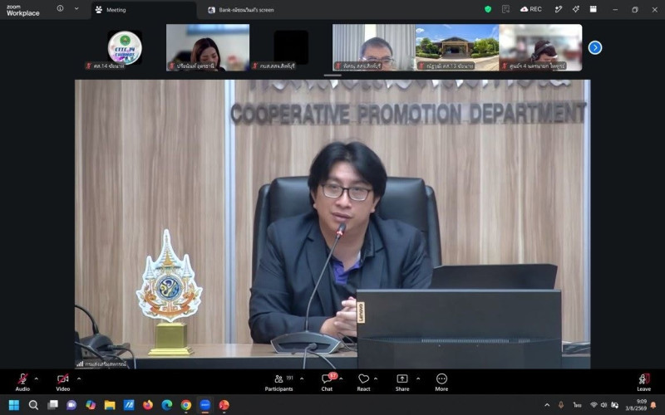Click the Zoom Workplace logo

pyautogui.click(x=23, y=10)
